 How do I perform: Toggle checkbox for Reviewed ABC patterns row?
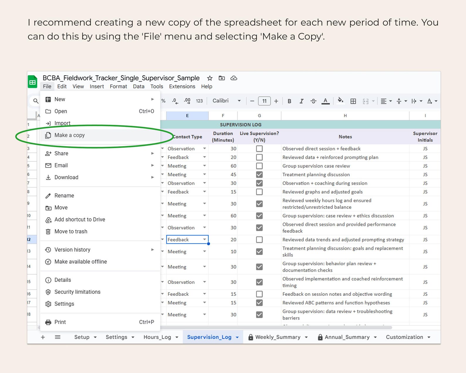point(259,303)
